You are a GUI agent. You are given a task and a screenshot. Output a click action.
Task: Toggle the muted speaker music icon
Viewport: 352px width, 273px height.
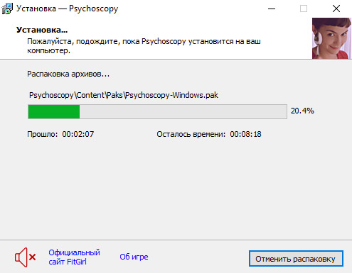pos(26,257)
